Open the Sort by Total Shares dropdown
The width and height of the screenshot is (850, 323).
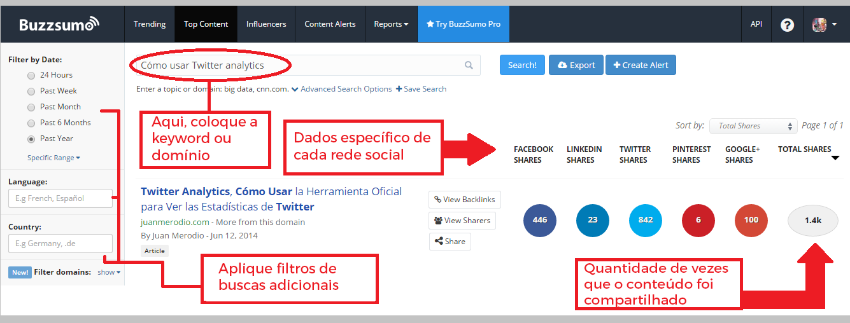[x=753, y=126]
